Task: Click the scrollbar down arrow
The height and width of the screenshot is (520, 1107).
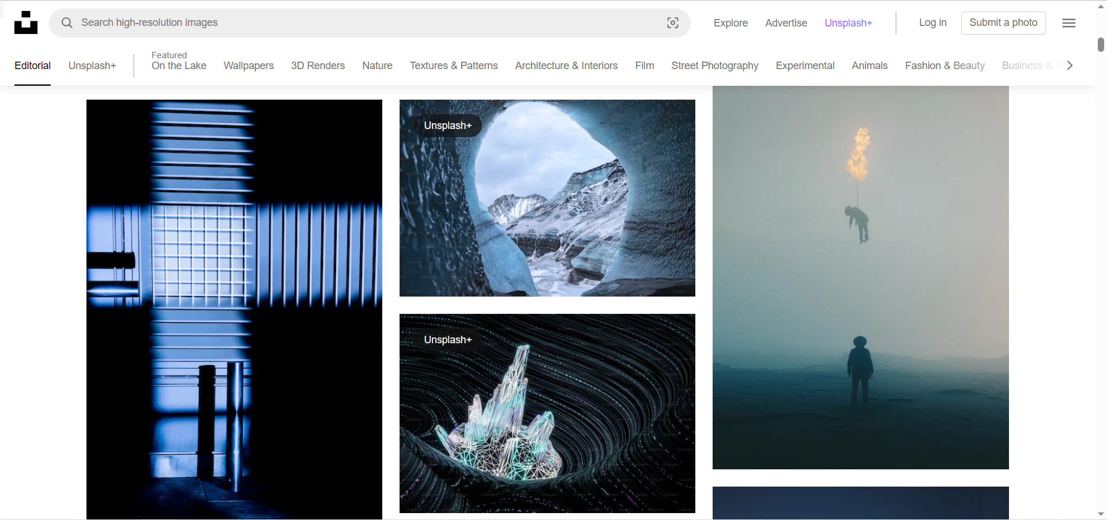Action: (x=1101, y=514)
